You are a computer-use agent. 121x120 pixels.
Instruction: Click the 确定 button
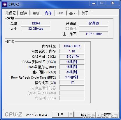[x=107, y=114]
